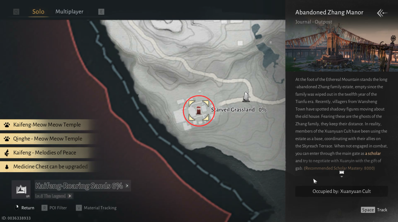Click the Melodies of Peace feather icon

point(7,153)
